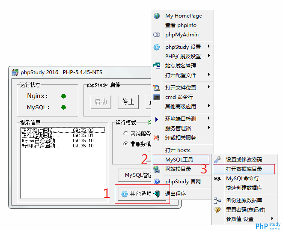Expand the 服务管理器 submenu arrow
The height and width of the screenshot is (230, 283).
209,128
